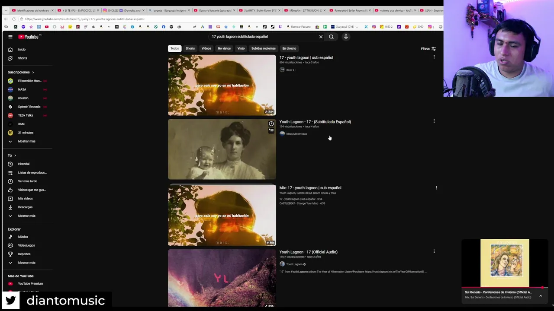Expand miniplayer queue chevron
Viewport: 554px width, 311px height.
click(x=541, y=295)
